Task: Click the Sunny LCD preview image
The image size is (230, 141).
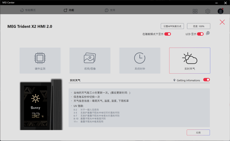Action: coord(41,105)
